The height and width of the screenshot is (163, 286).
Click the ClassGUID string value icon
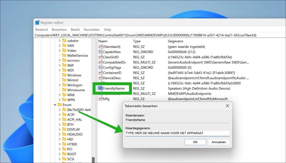click(x=100, y=57)
